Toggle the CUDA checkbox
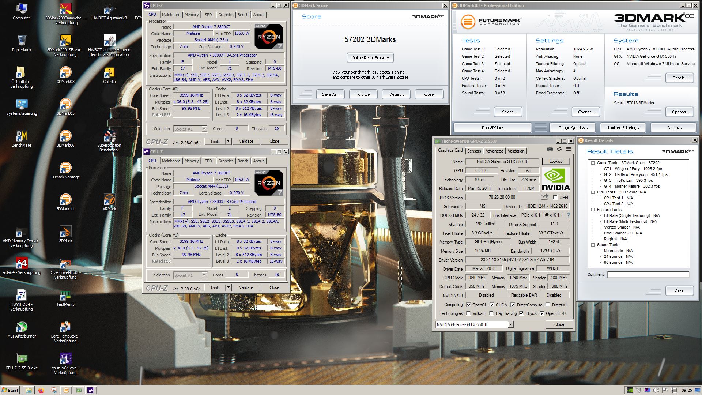Screen dimensions: 702x395 pos(492,305)
